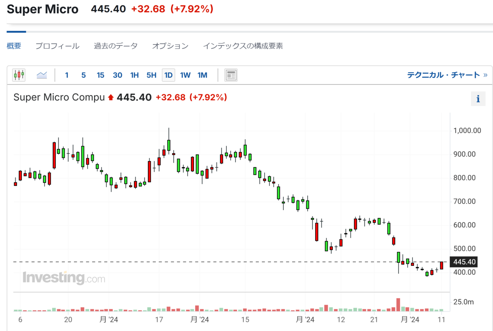Image resolution: width=493 pixels, height=331 pixels.
Task: Choose the 1H interval
Action: tap(134, 75)
